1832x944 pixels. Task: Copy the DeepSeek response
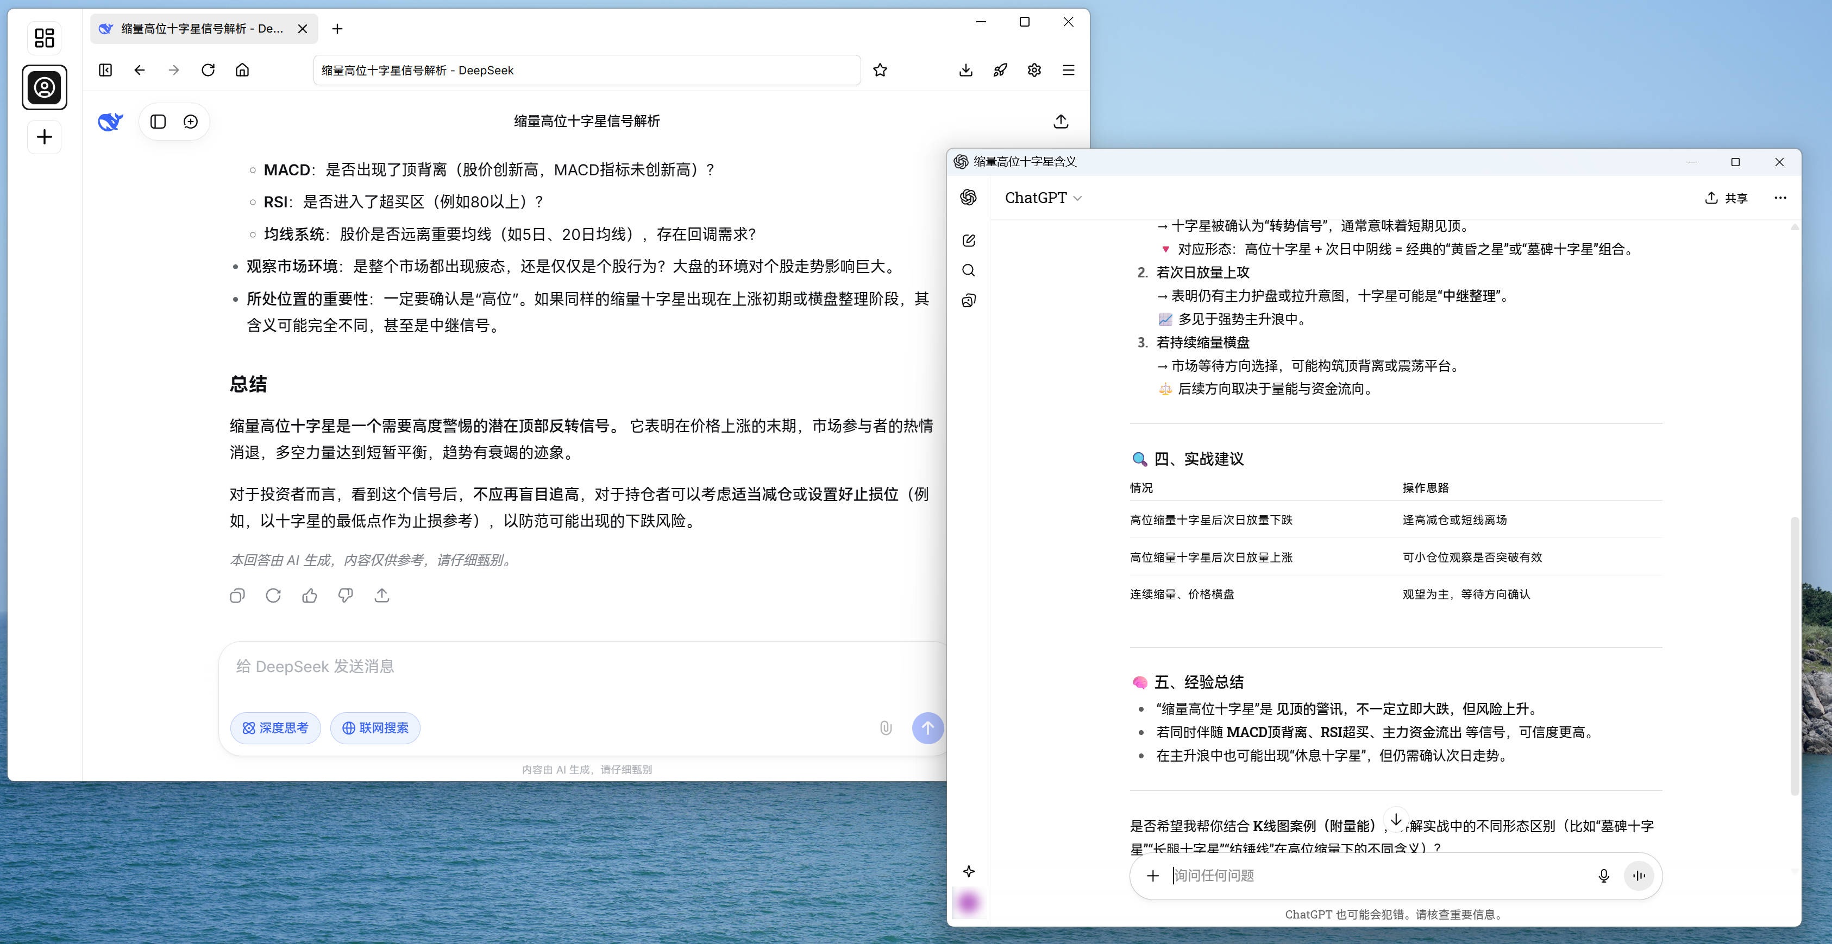pyautogui.click(x=237, y=595)
